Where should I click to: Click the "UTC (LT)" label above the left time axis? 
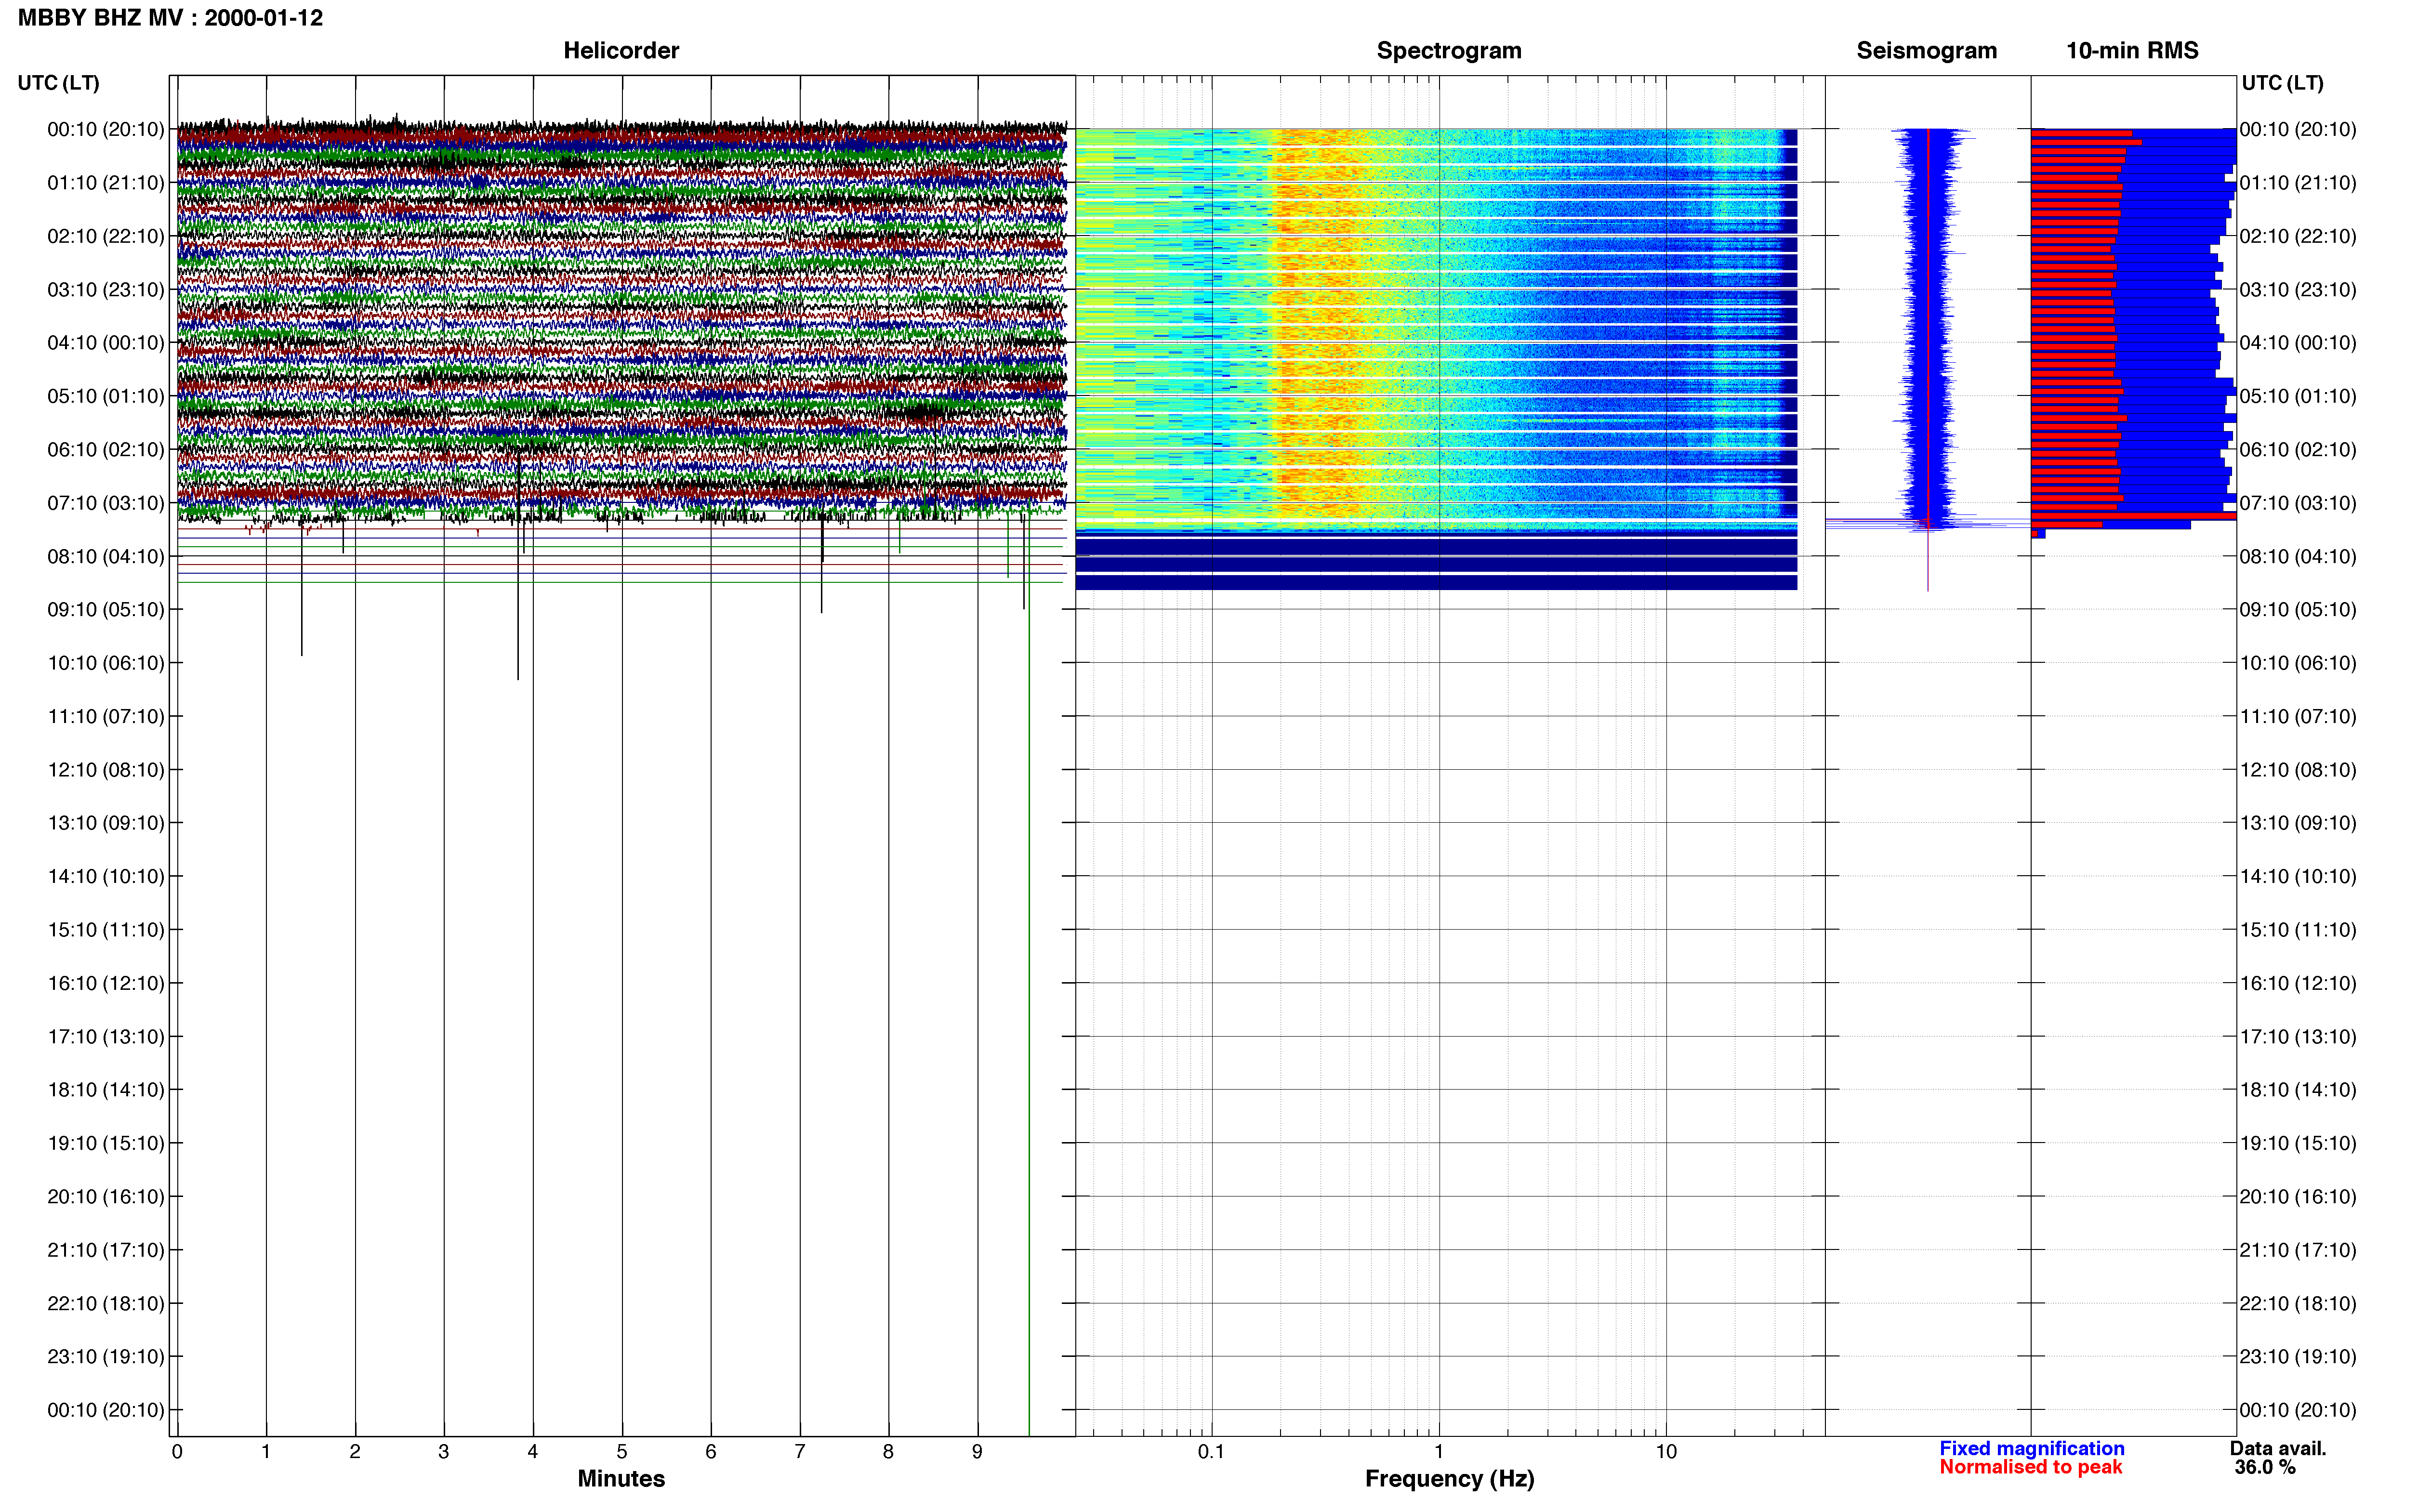coord(58,83)
